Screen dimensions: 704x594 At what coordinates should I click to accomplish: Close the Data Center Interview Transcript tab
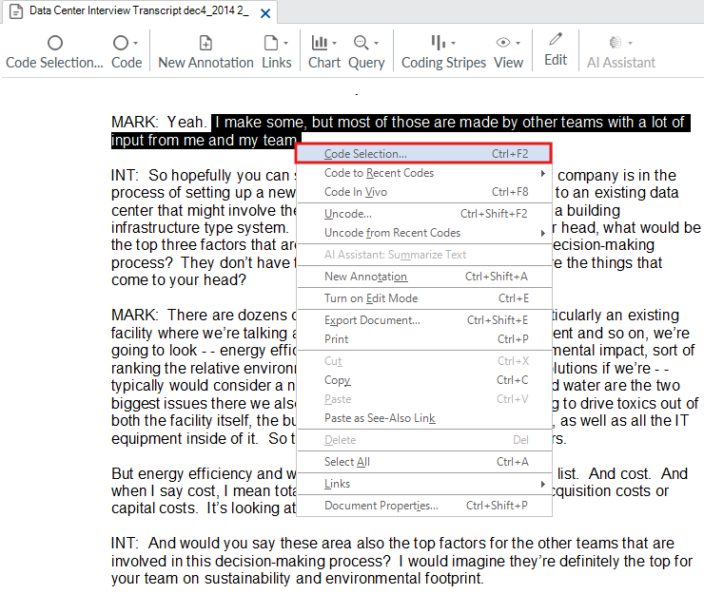[265, 14]
